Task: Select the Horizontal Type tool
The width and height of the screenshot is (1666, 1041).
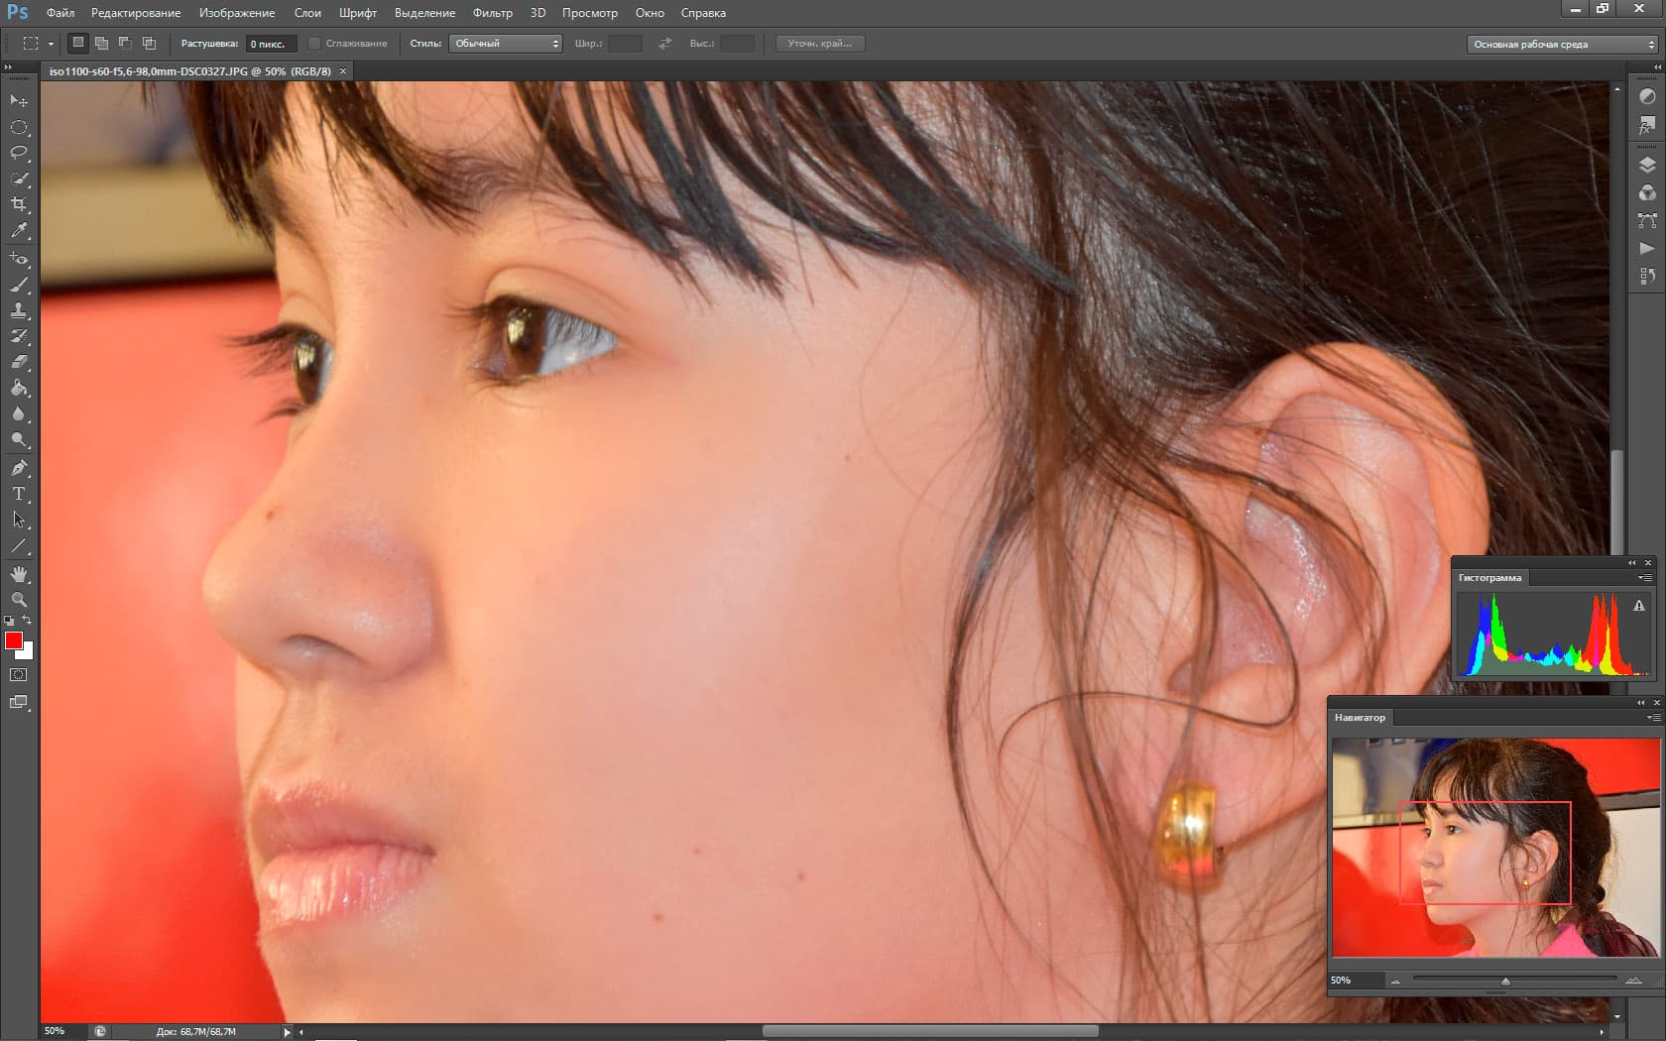Action: point(19,494)
